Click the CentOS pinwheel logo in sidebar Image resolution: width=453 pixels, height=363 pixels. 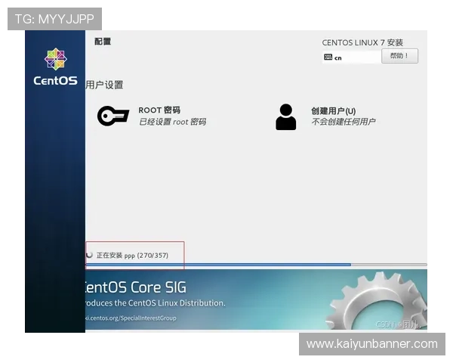pyautogui.click(x=55, y=59)
